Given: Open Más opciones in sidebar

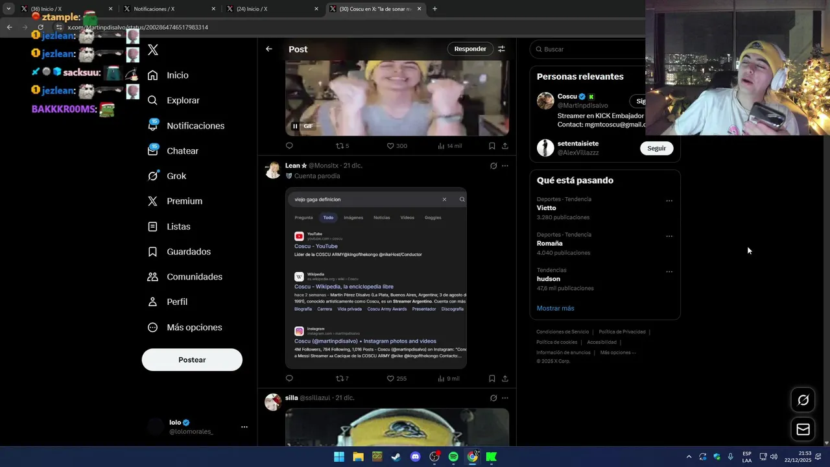Looking at the screenshot, I should click(185, 328).
